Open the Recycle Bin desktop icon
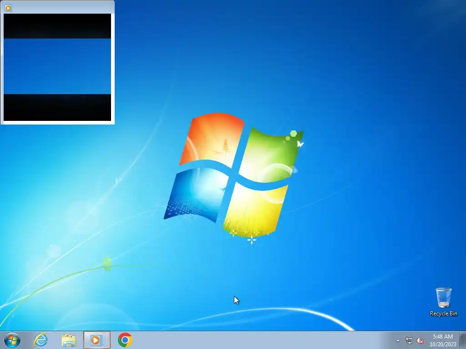The image size is (466, 349). click(443, 302)
